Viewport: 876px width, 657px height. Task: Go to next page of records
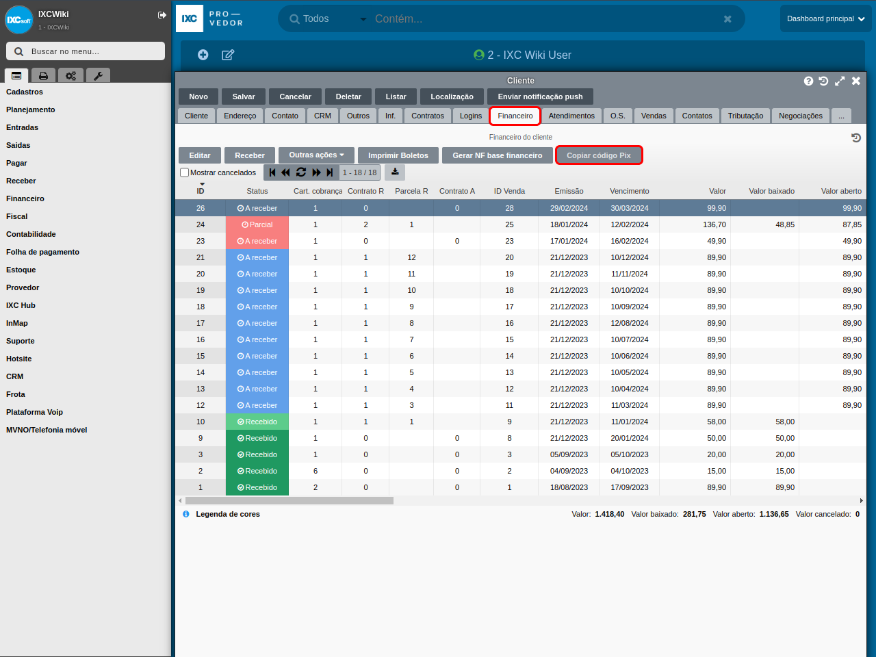(x=316, y=172)
